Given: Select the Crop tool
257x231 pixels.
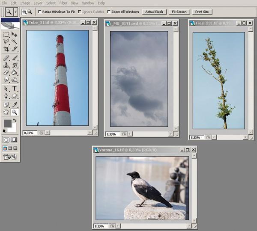Looking at the screenshot, I should (6, 49).
